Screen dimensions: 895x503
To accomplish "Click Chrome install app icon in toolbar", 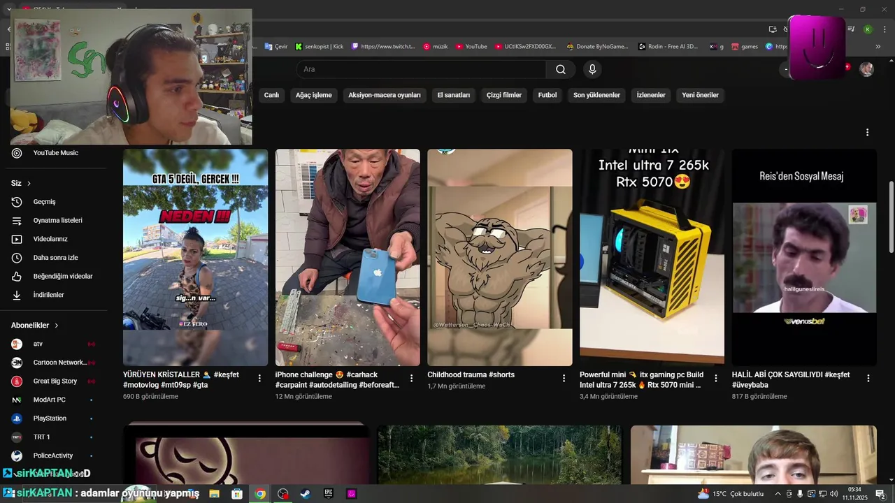I will (773, 29).
